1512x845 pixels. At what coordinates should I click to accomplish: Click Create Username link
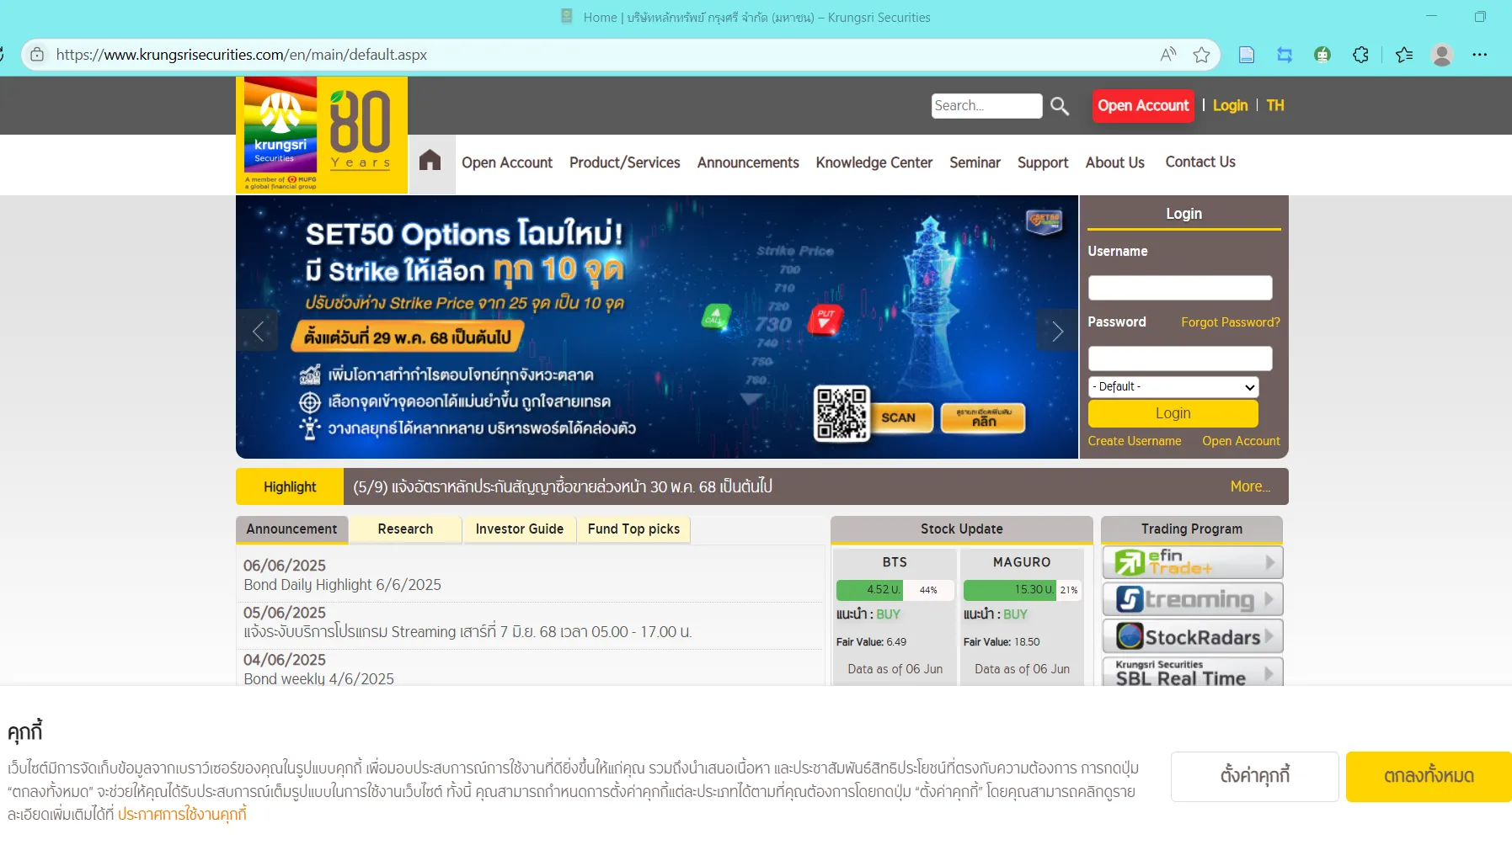[1135, 441]
